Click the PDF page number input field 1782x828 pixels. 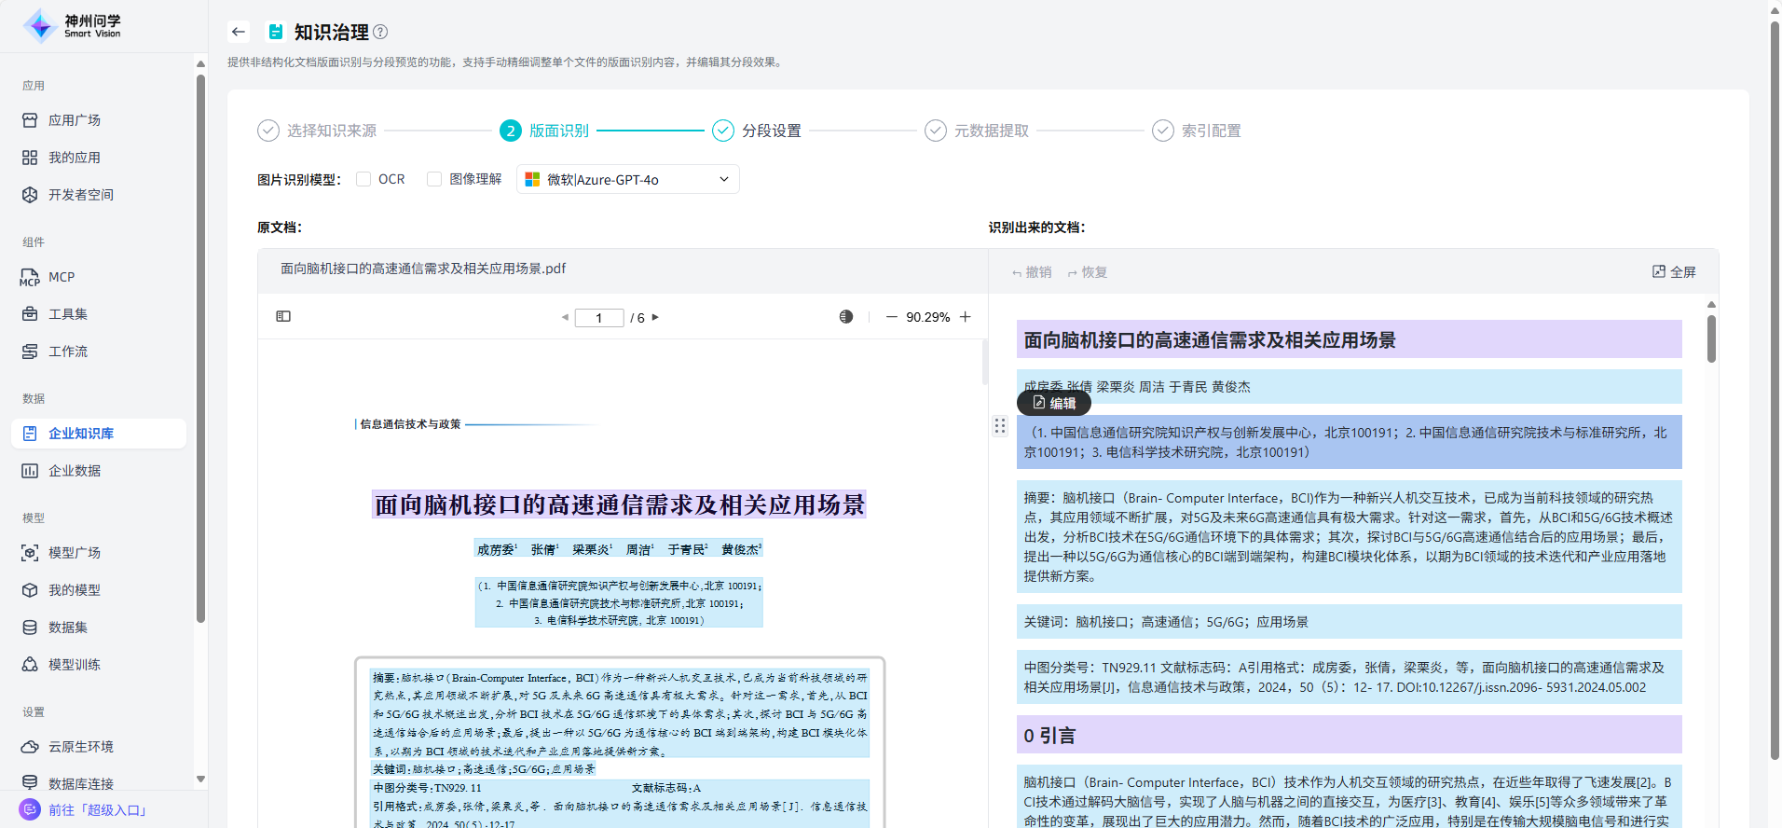click(x=598, y=318)
